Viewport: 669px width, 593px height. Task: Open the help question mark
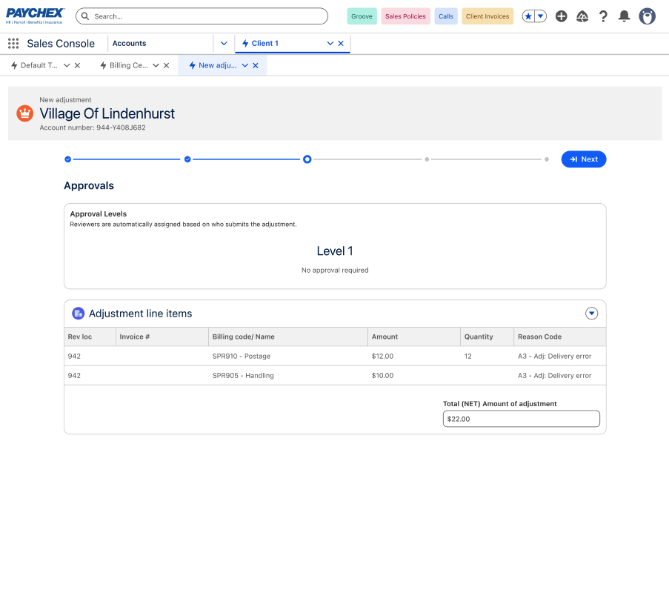(x=603, y=16)
